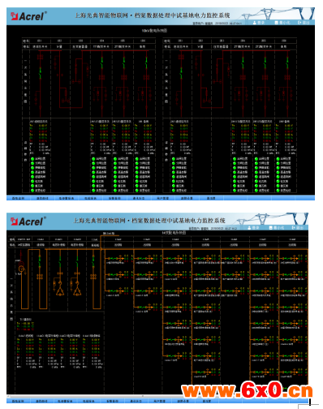Open the first tab in lower bottom navigation bar
The image size is (323, 409).
[x=18, y=401]
